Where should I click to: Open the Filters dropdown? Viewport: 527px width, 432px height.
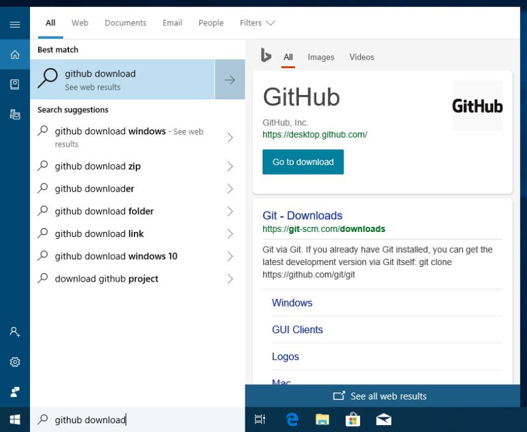257,22
